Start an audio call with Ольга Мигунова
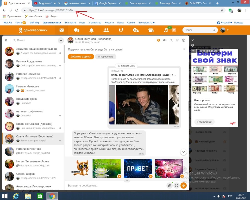Screen dimensions: 250x200 tap(159, 40)
